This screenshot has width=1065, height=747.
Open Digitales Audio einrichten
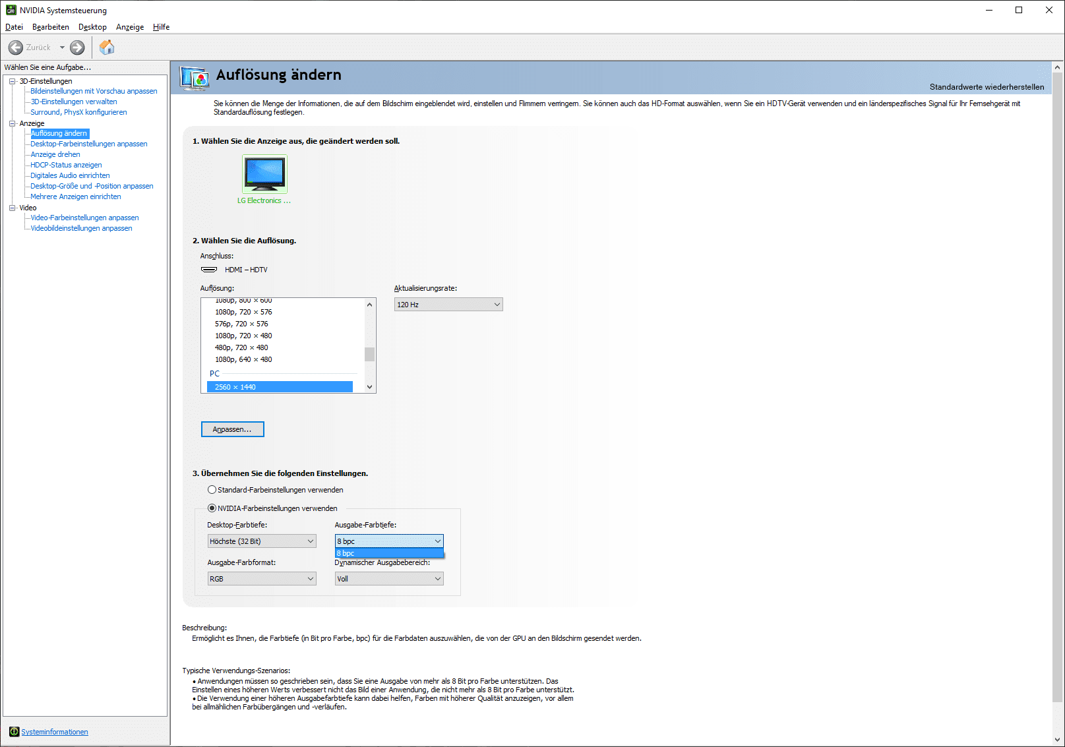(70, 175)
